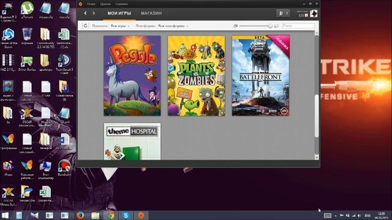This screenshot has height=220, width=392.
Task: Select the computer monitor desktop icon
Action: pos(46,170)
